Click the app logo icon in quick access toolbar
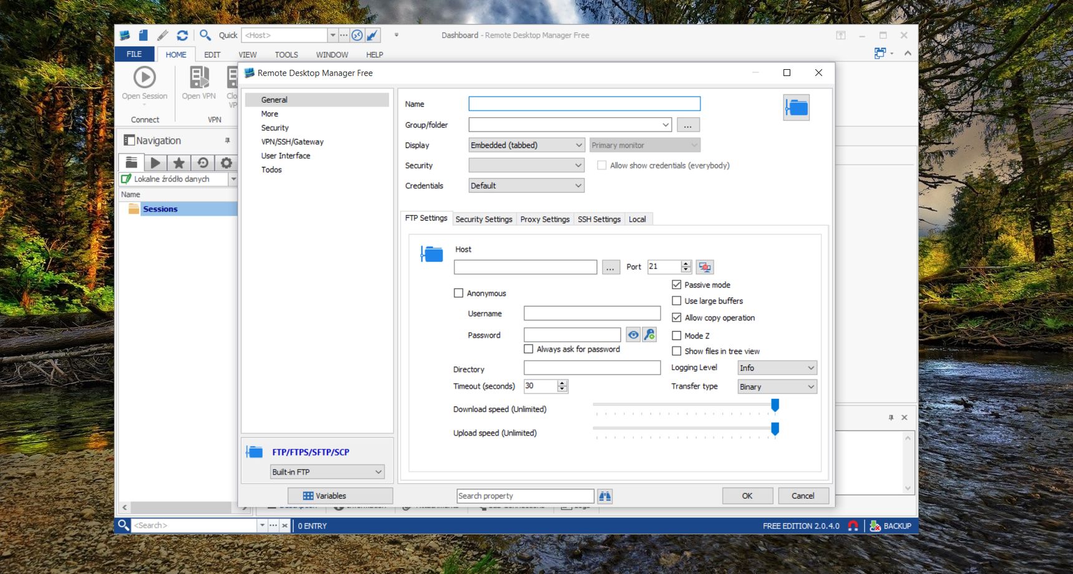 coord(125,36)
